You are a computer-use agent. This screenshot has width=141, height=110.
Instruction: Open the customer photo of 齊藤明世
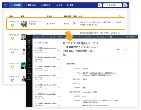tap(24, 24)
